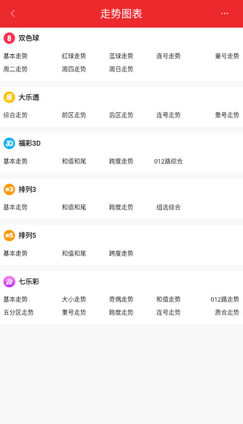The height and width of the screenshot is (424, 243).
Task: Open 组选综合 under 排列3
Action: point(169,207)
